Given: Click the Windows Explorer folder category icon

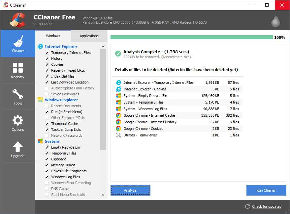Looking at the screenshot, I should tap(40, 100).
